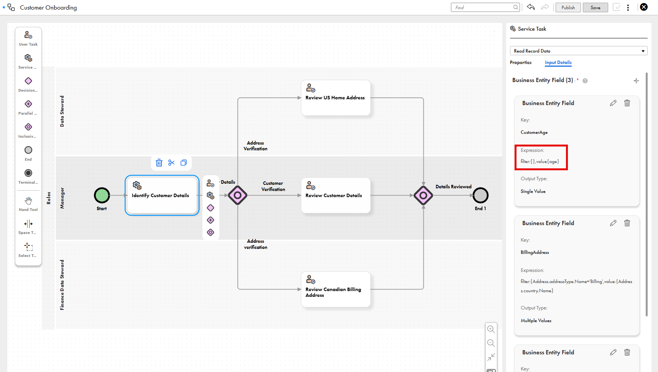Click the validate checkmark icon

(x=617, y=7)
